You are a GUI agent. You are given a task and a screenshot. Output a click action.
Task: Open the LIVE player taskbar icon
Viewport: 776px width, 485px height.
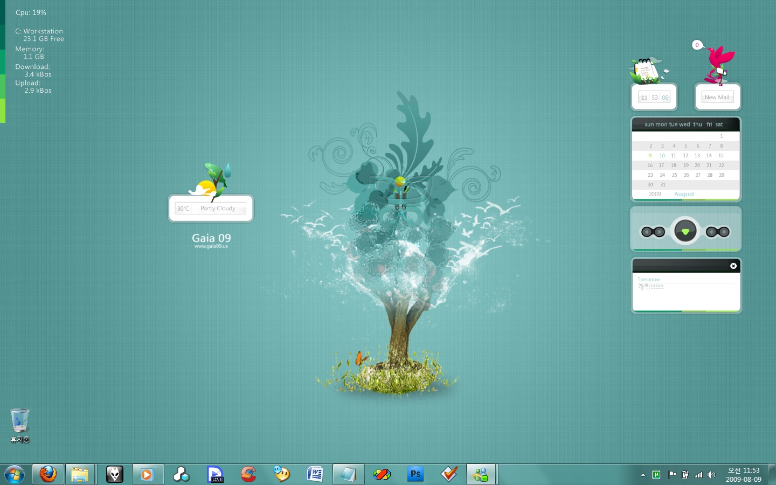(x=215, y=475)
